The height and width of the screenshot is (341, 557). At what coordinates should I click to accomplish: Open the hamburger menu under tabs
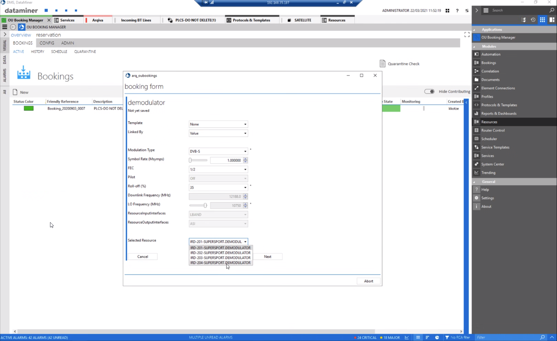pyautogui.click(x=5, y=27)
